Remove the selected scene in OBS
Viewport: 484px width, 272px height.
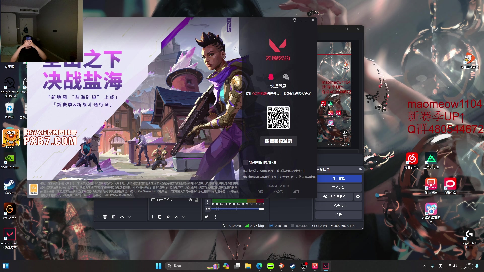tap(105, 217)
